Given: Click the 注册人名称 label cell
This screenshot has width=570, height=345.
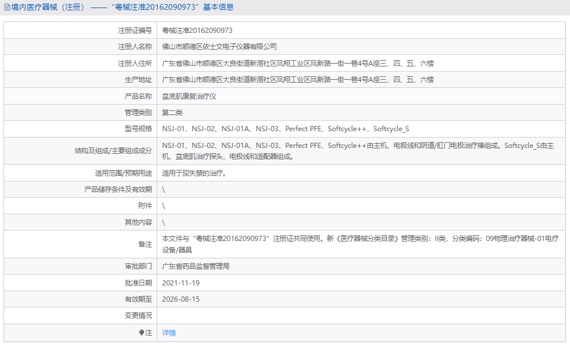Looking at the screenshot, I should (x=80, y=47).
